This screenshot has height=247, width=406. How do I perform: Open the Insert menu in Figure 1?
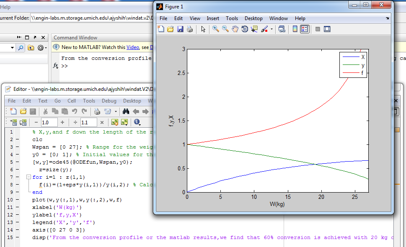(x=213, y=18)
